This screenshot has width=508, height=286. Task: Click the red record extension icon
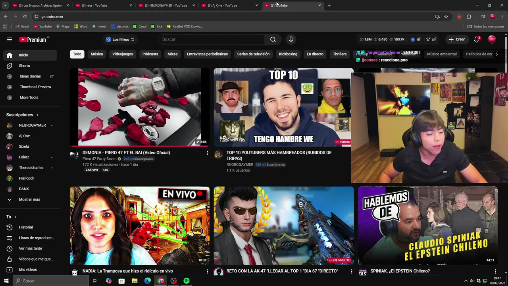pos(459,17)
